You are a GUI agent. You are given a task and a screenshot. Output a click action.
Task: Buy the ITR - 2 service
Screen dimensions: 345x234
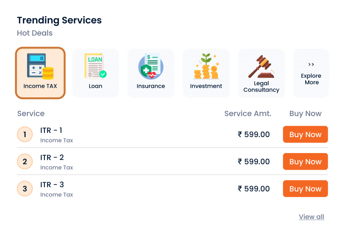point(305,161)
